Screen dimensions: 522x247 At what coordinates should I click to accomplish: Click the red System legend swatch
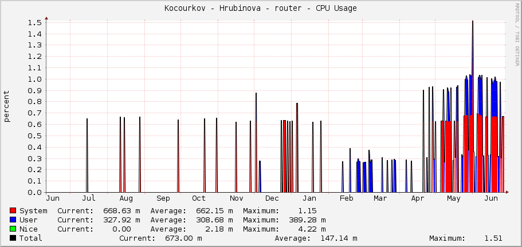(x=13, y=211)
